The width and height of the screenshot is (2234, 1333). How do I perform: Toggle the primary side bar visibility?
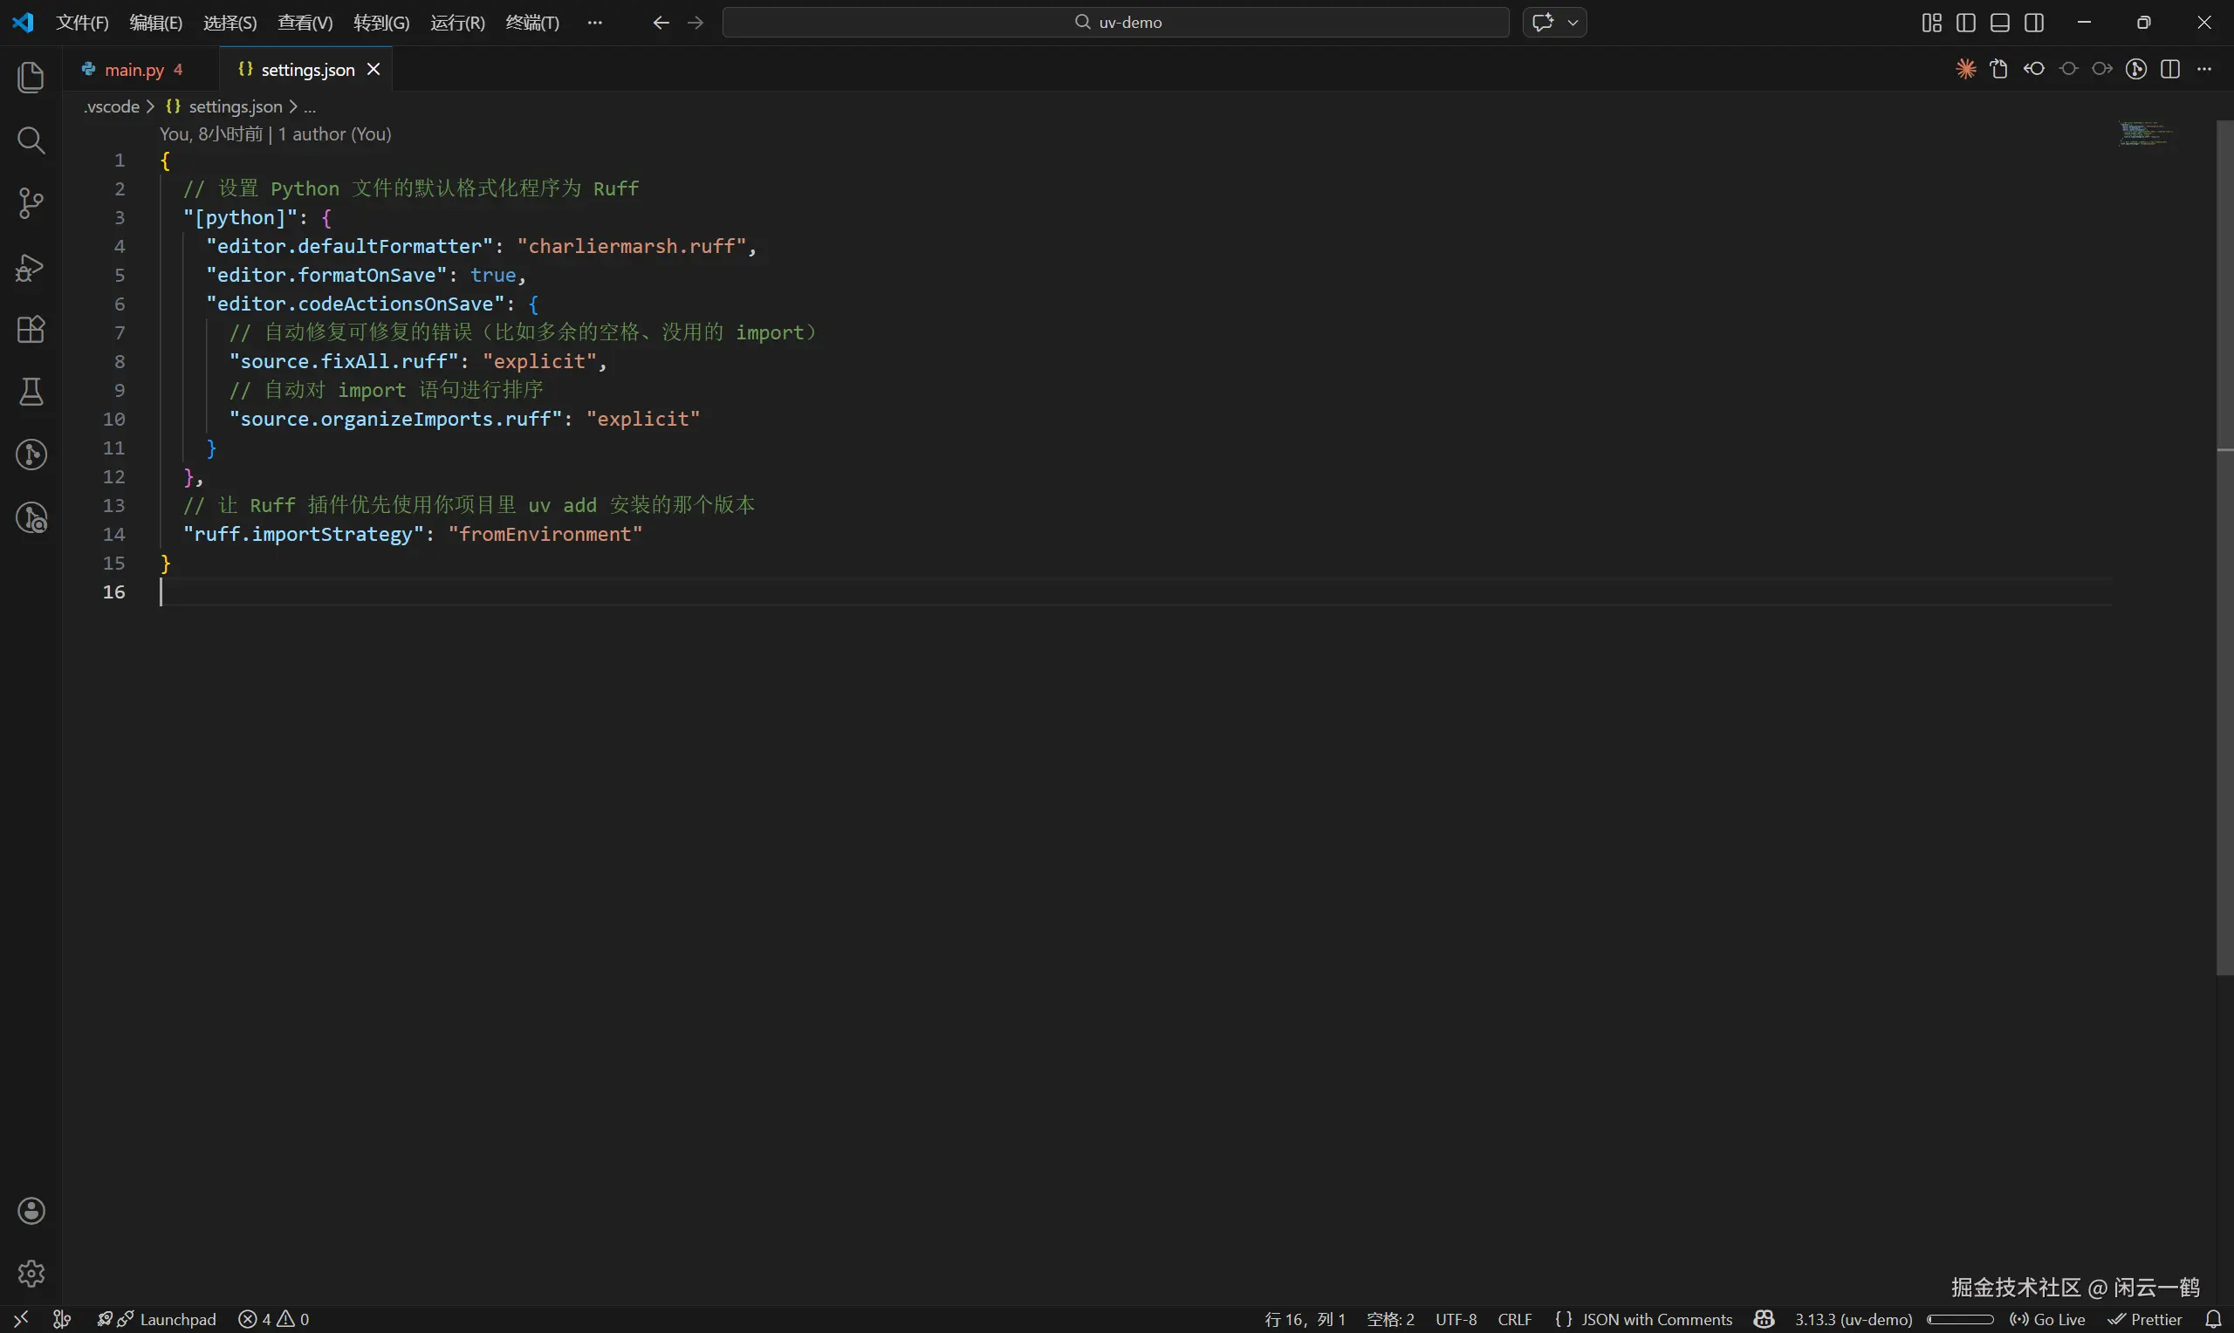tap(1965, 23)
